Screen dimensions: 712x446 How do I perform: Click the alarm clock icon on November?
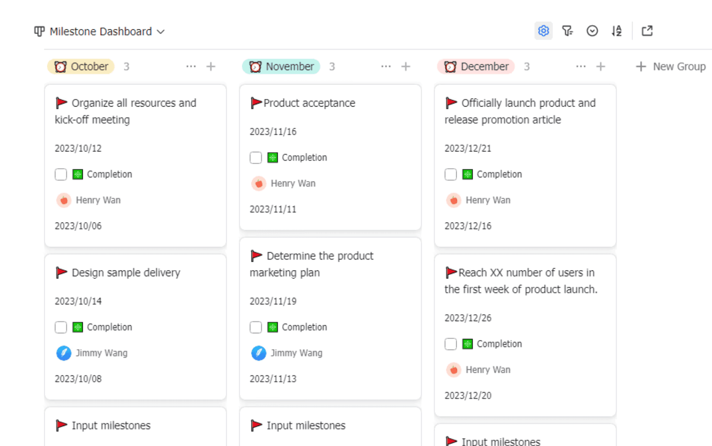(255, 67)
